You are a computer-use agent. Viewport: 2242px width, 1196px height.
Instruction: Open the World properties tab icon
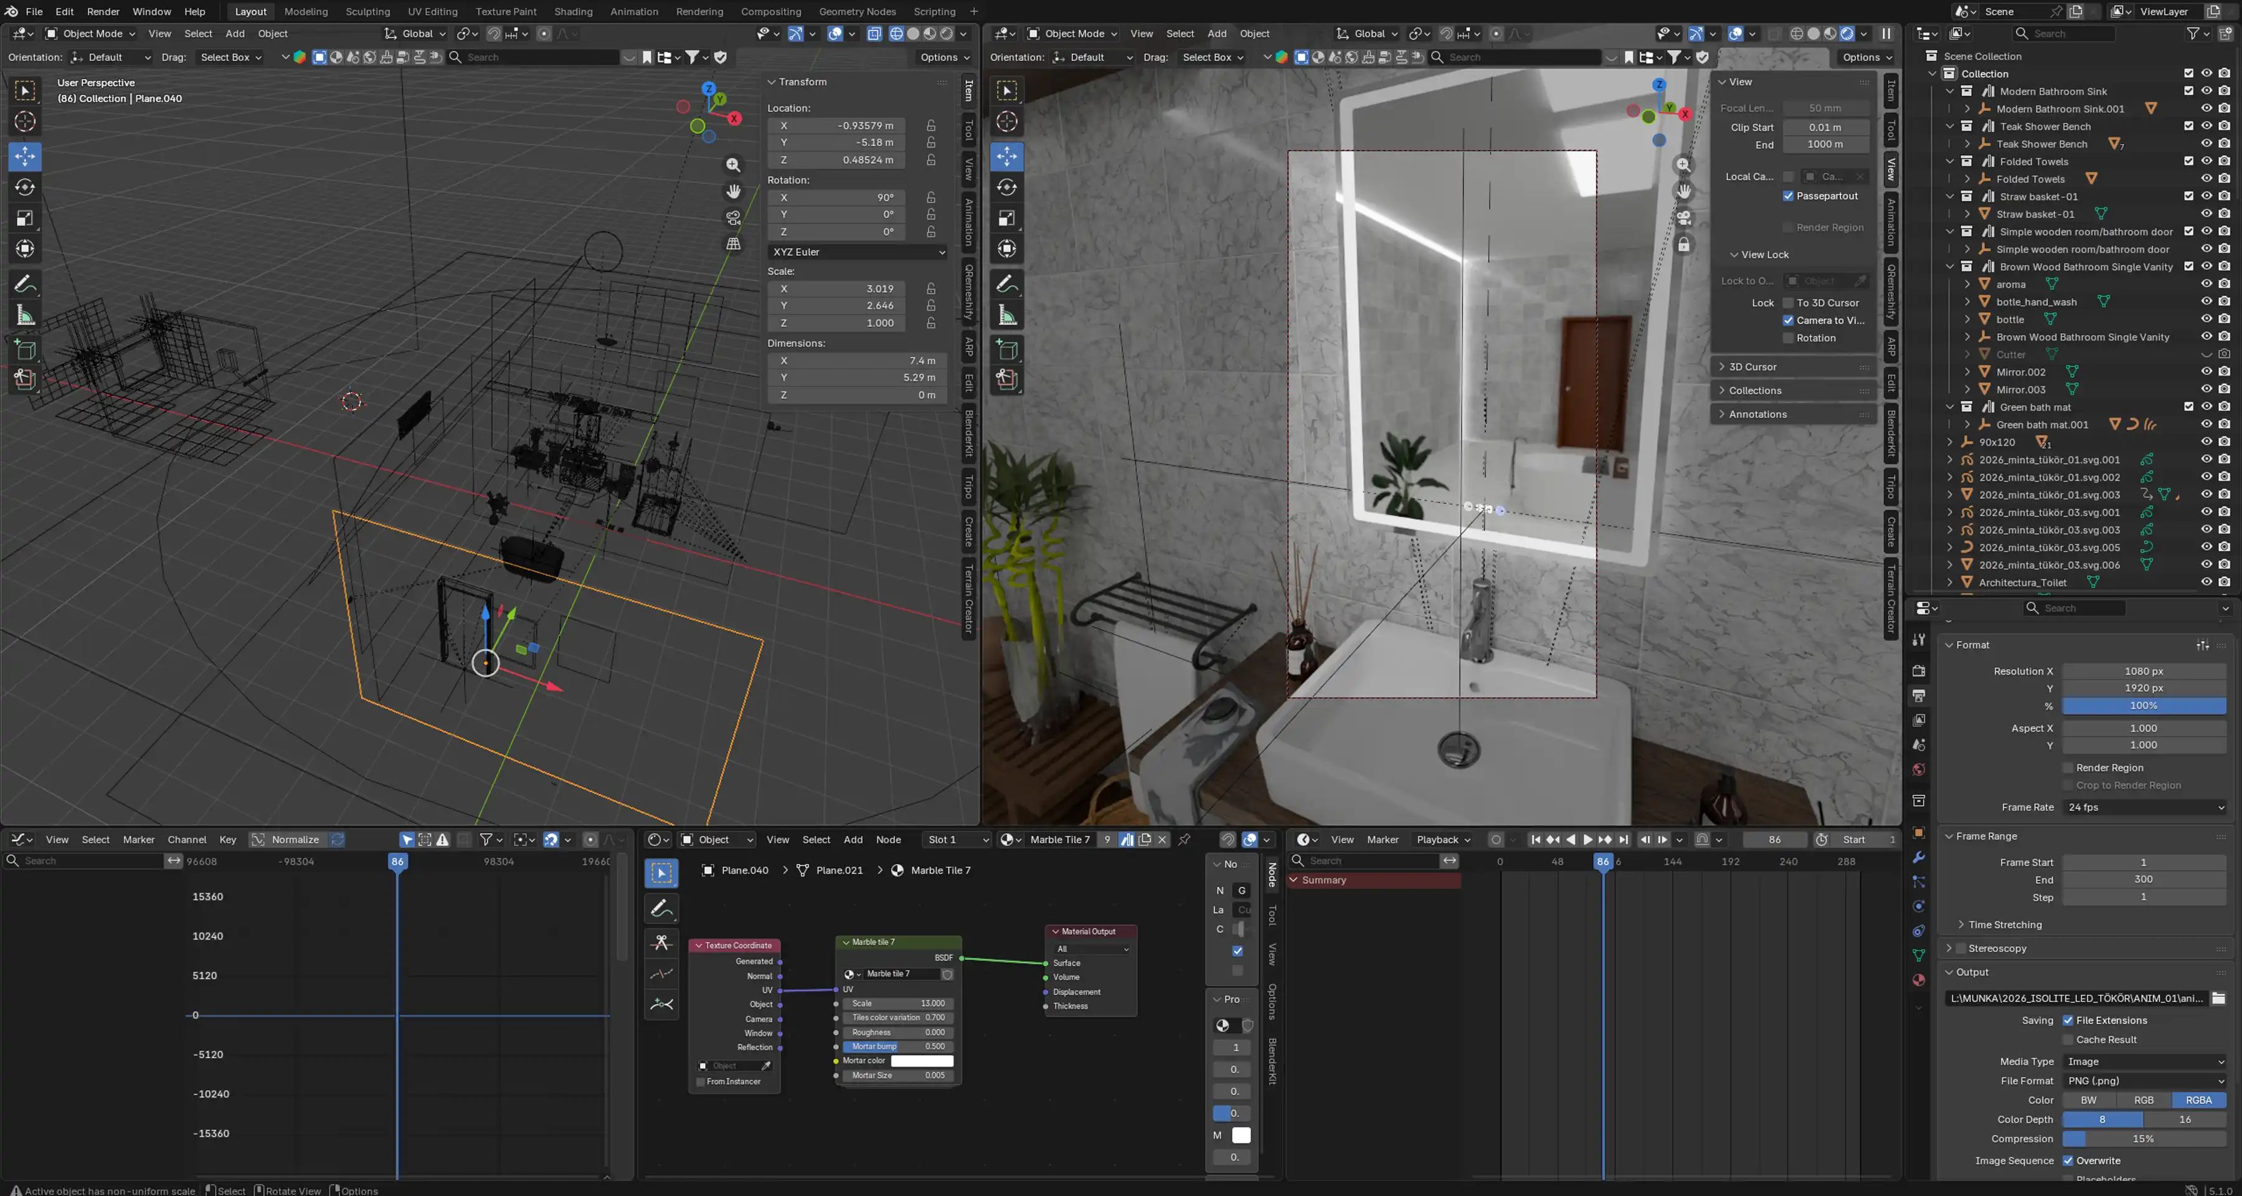coord(1918,769)
